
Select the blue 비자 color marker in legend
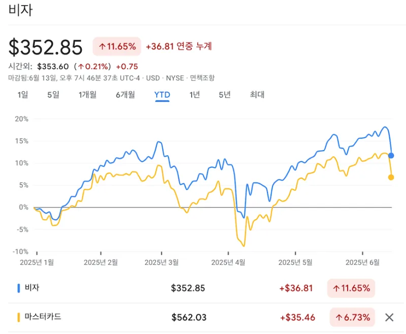pyautogui.click(x=19, y=288)
